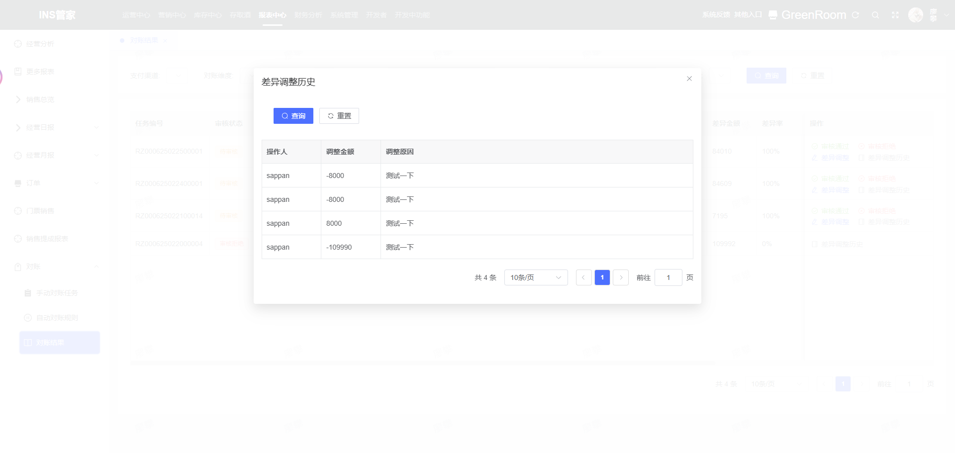
Task: Click the 更多报表 sidebar book icon
Action: 18,72
